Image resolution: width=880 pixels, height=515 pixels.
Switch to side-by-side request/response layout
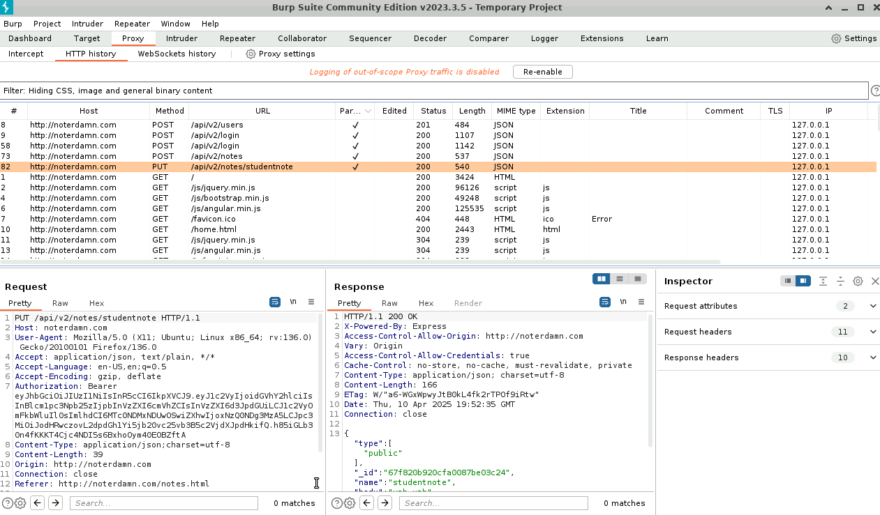[x=601, y=279]
